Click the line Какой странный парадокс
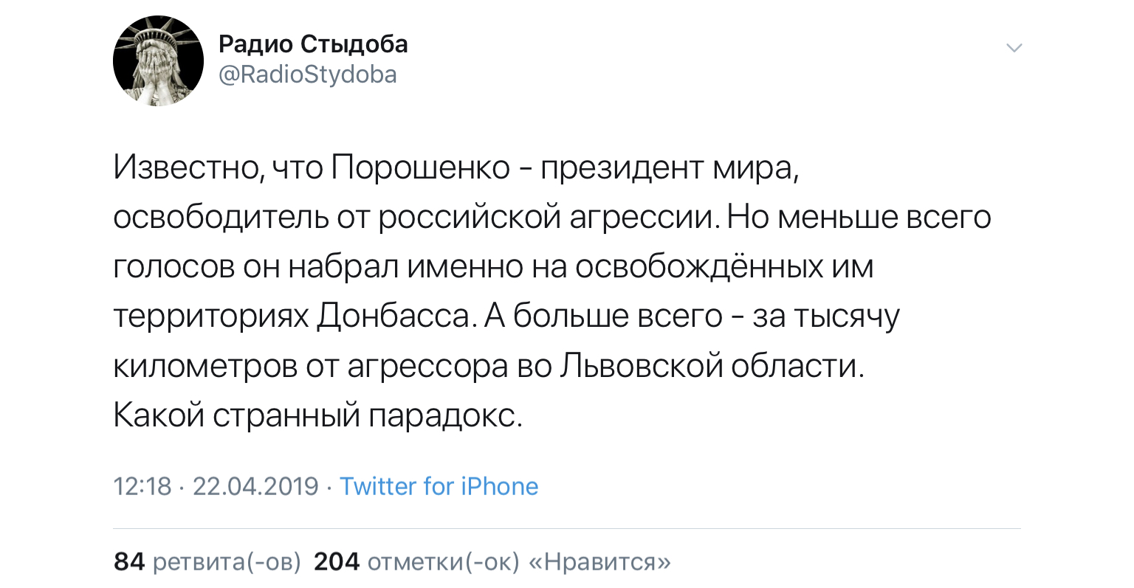The image size is (1134, 588). click(317, 416)
